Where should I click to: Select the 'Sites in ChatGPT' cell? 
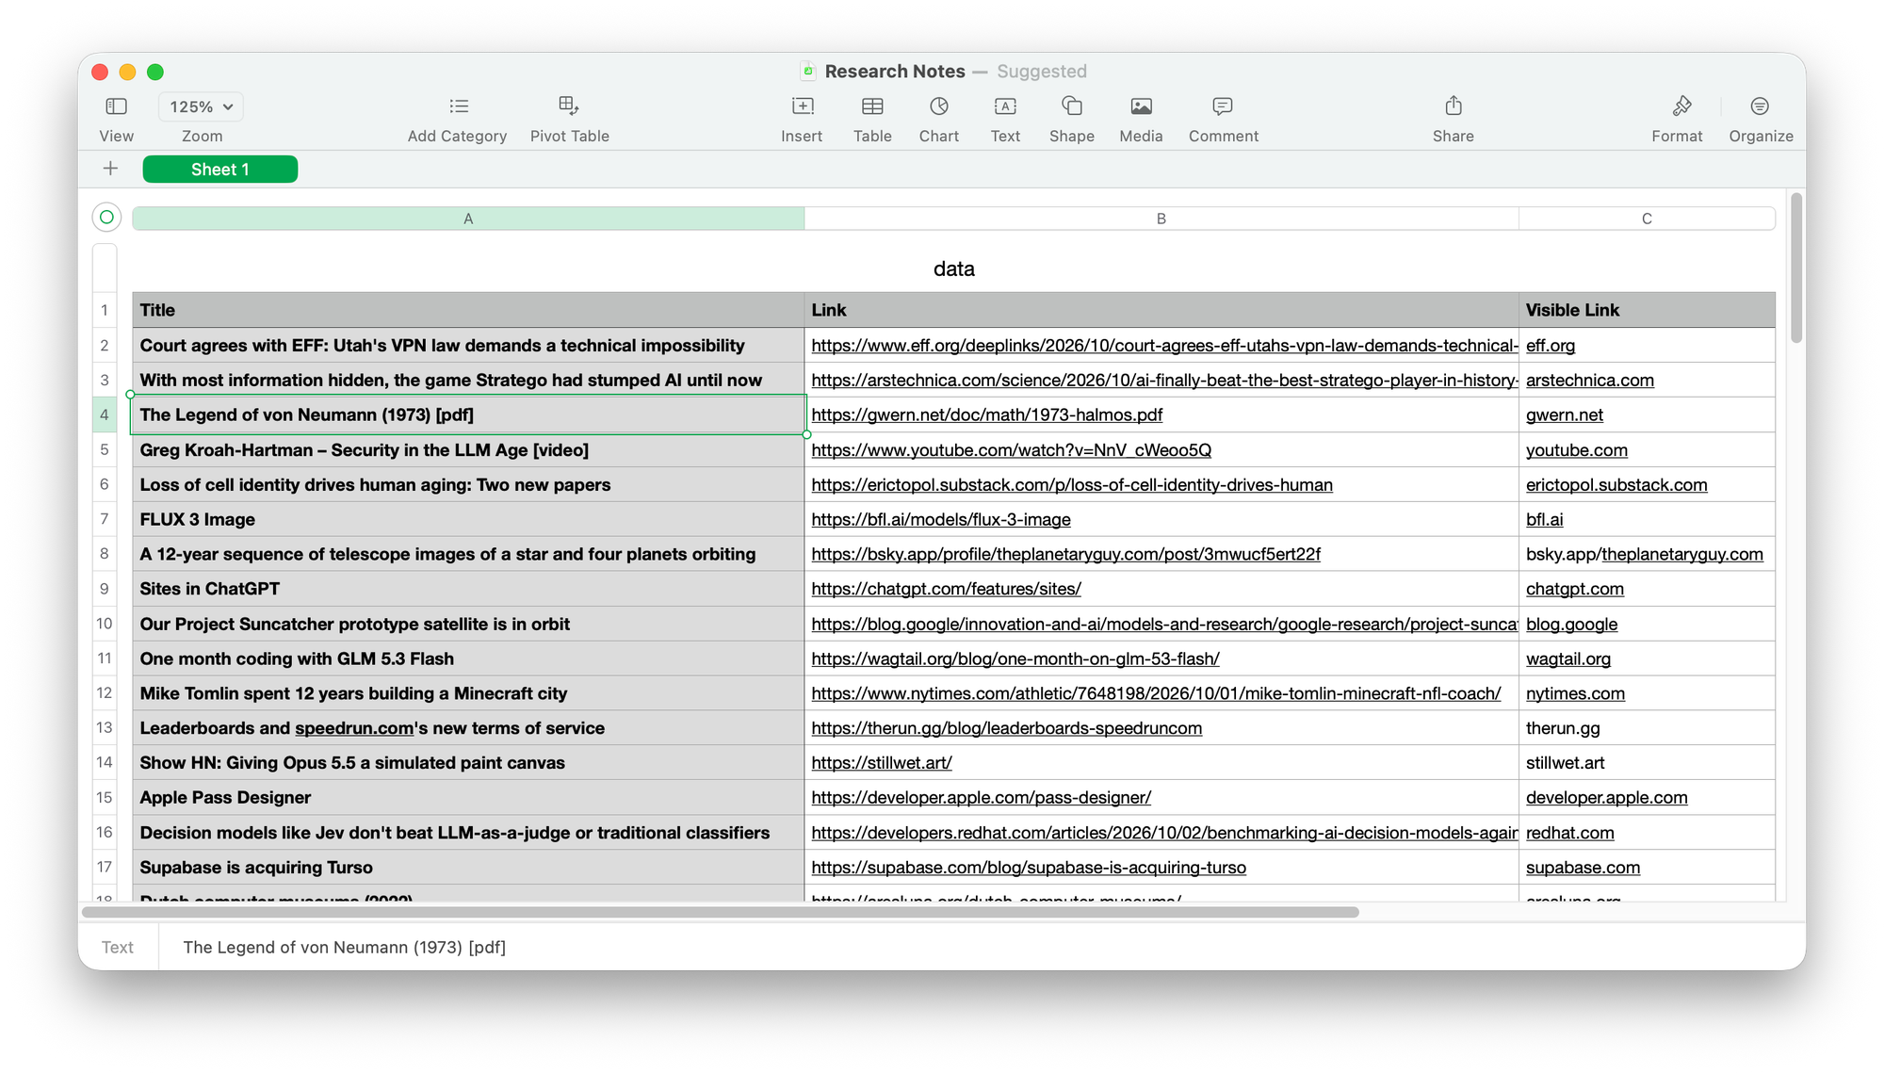[x=468, y=589]
